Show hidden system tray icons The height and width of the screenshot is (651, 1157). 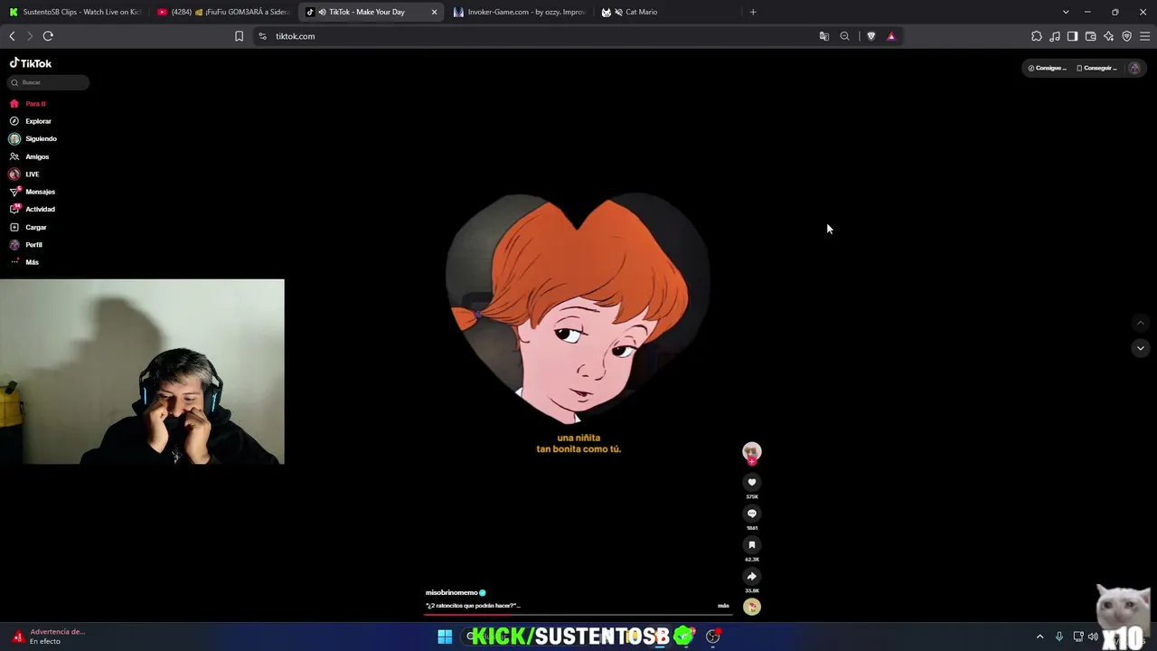(1039, 637)
